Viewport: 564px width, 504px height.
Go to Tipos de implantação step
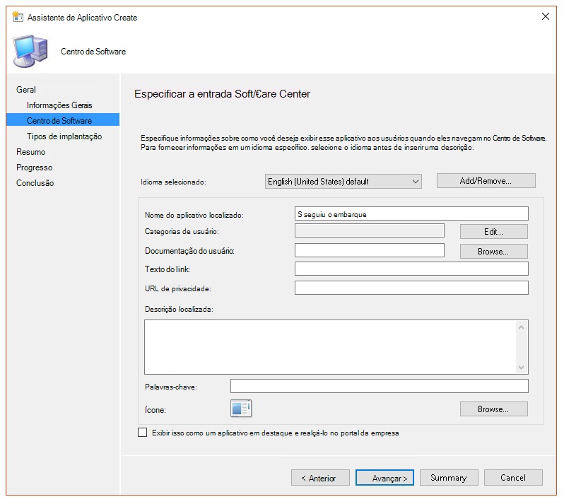pyautogui.click(x=64, y=136)
